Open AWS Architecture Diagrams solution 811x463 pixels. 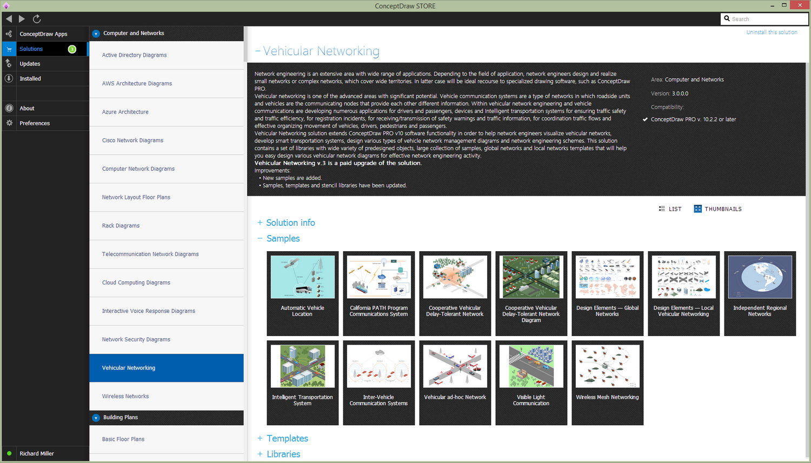[x=167, y=84]
